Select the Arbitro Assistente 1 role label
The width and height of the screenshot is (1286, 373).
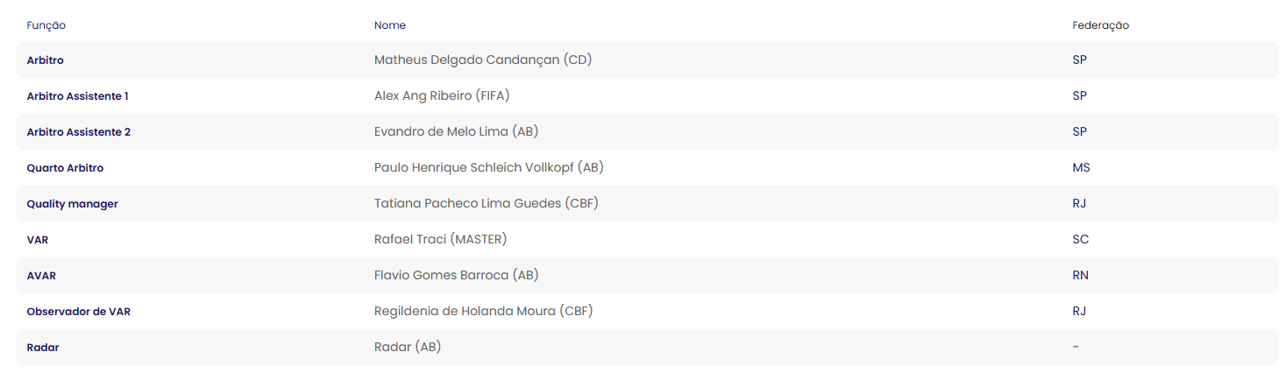coord(78,96)
